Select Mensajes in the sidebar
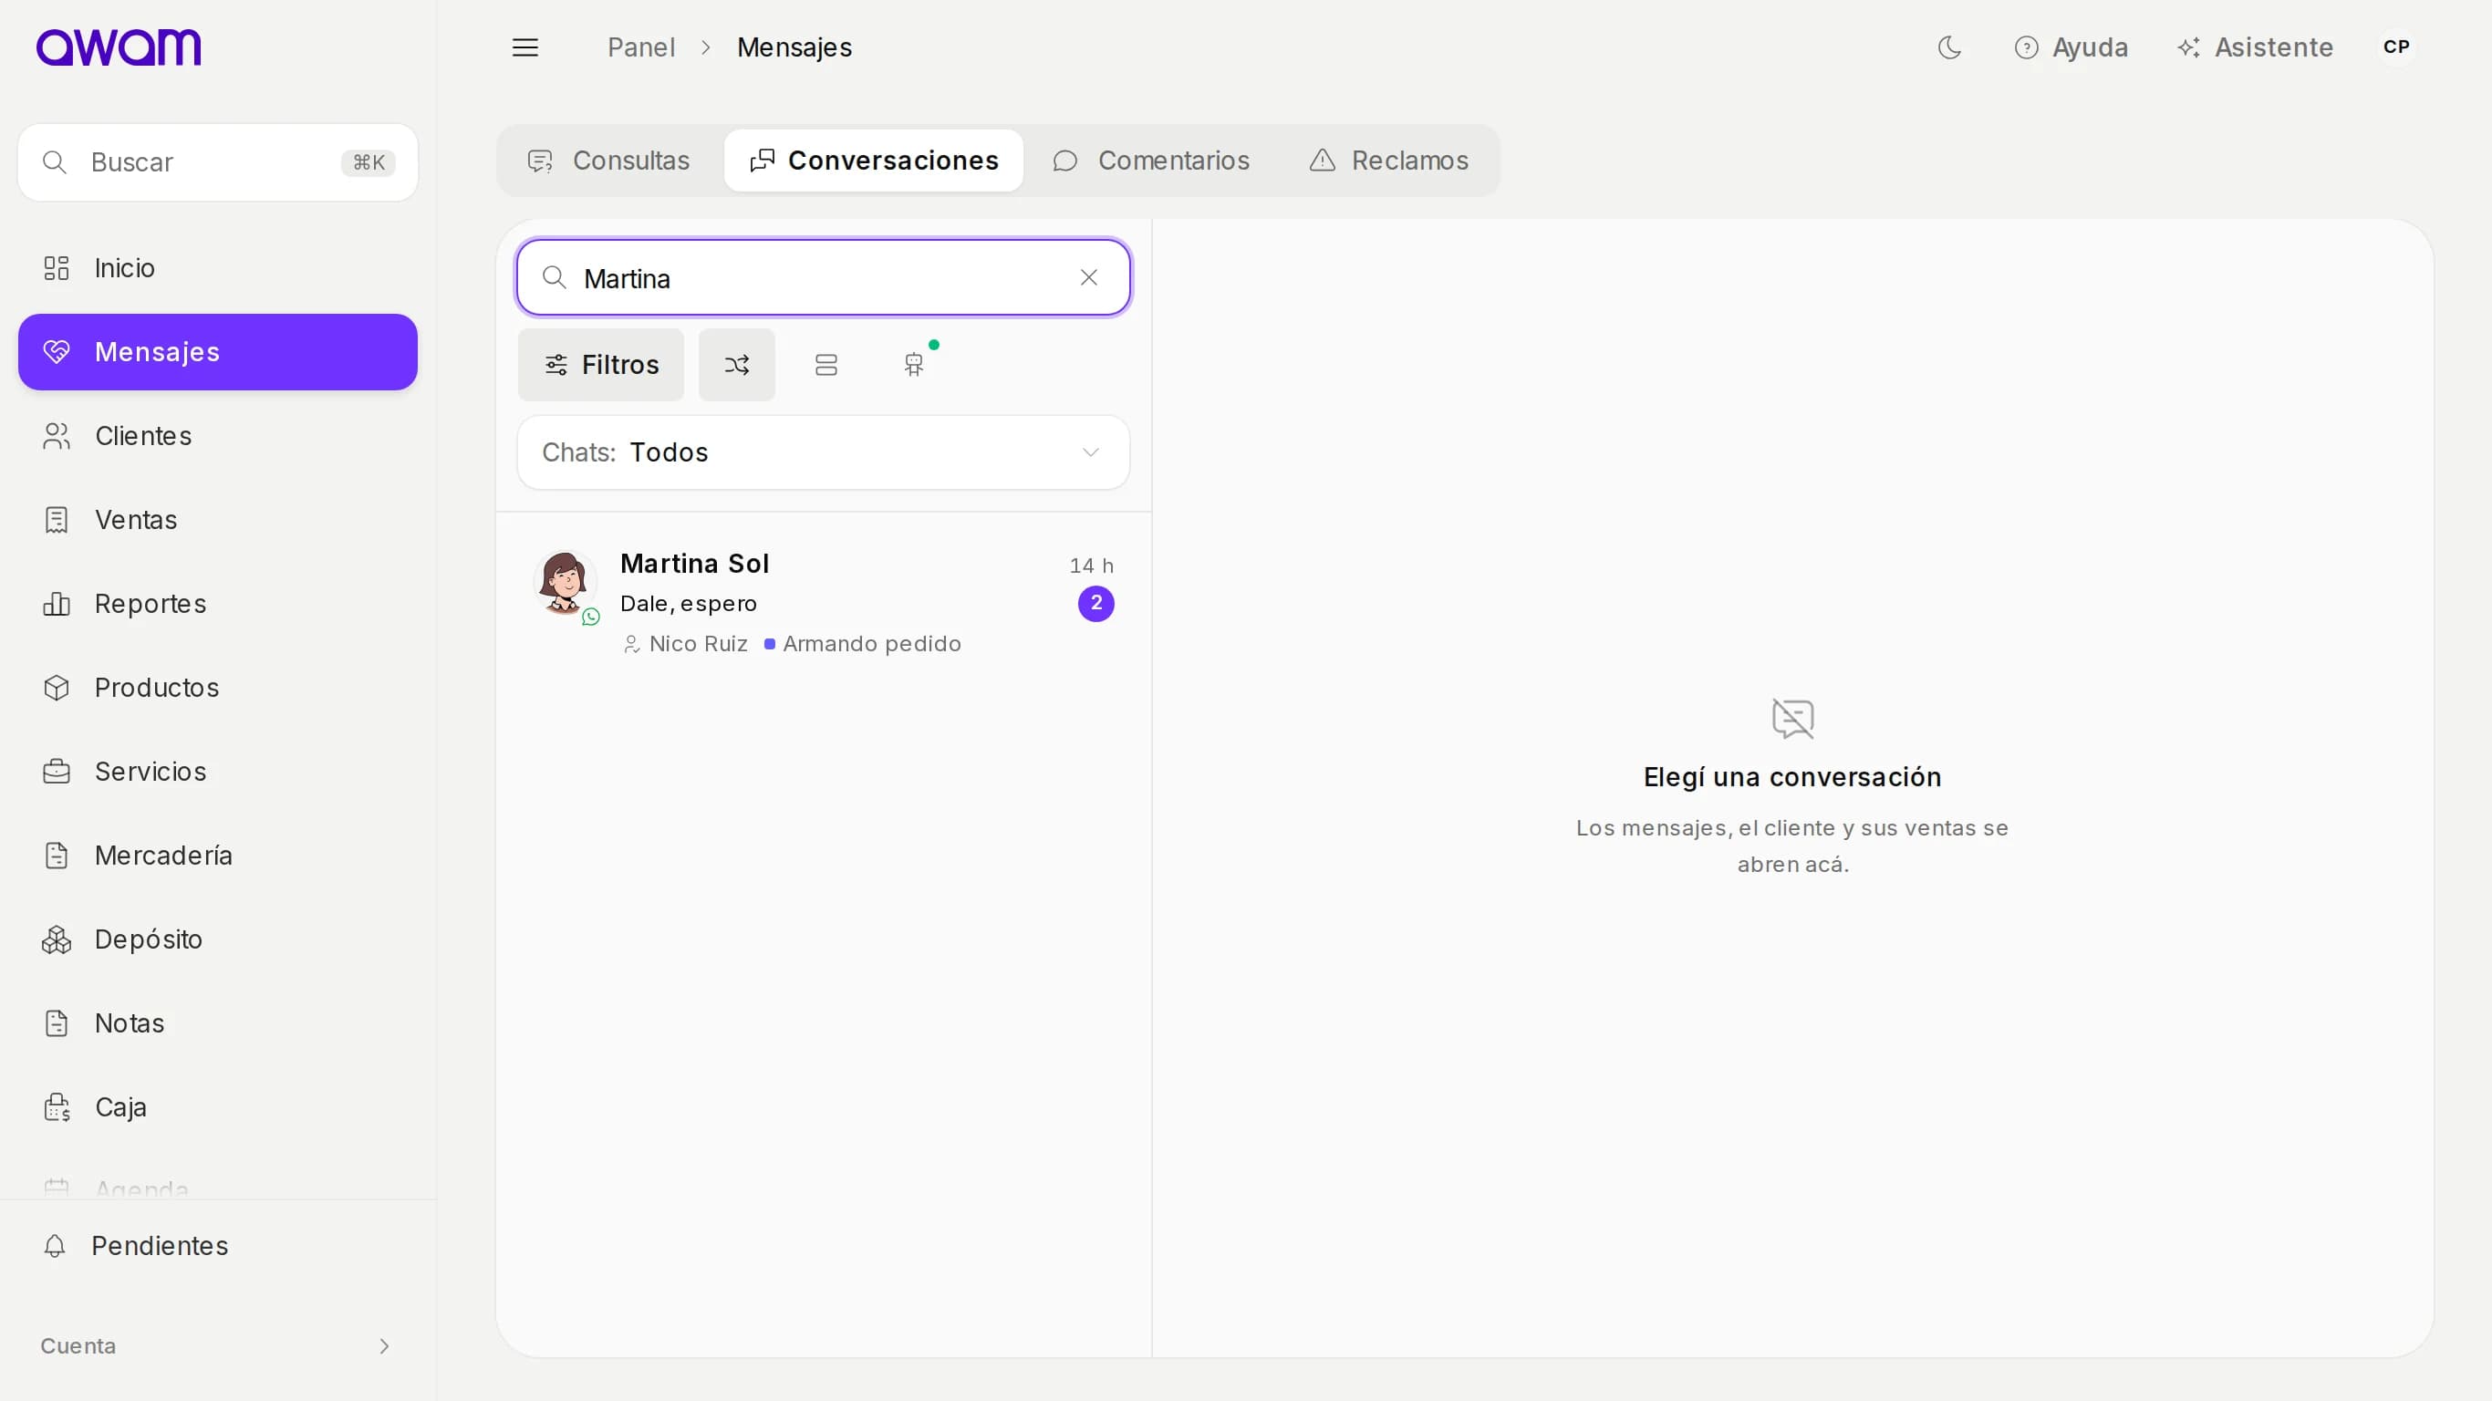The image size is (2492, 1401). (x=218, y=352)
